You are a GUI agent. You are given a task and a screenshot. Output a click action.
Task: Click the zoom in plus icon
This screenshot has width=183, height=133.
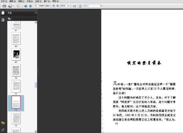(58, 6)
